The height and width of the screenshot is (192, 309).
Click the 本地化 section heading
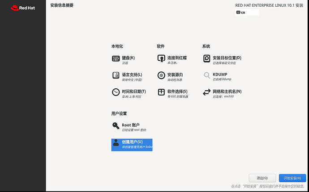pyautogui.click(x=117, y=46)
